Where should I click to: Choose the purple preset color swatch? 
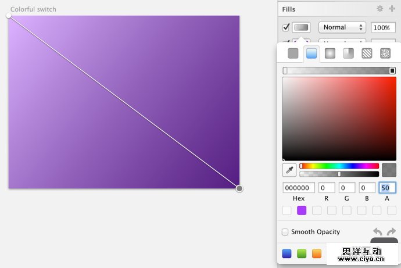pos(302,210)
